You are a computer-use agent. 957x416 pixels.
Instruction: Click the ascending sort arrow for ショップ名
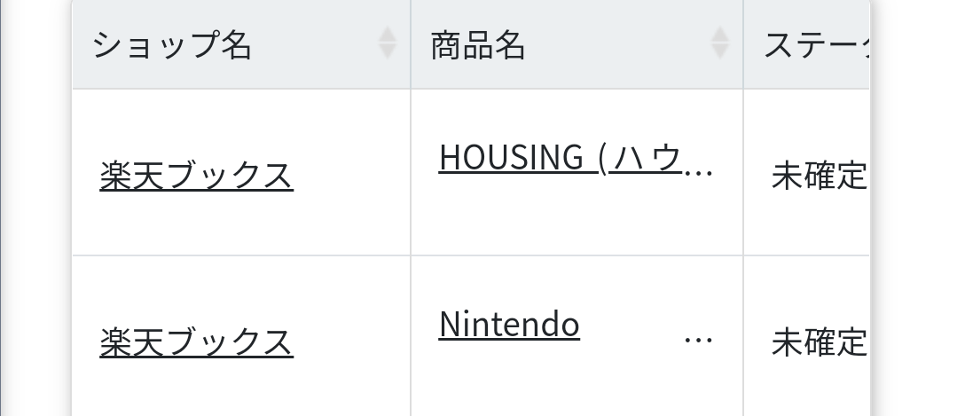[x=388, y=35]
